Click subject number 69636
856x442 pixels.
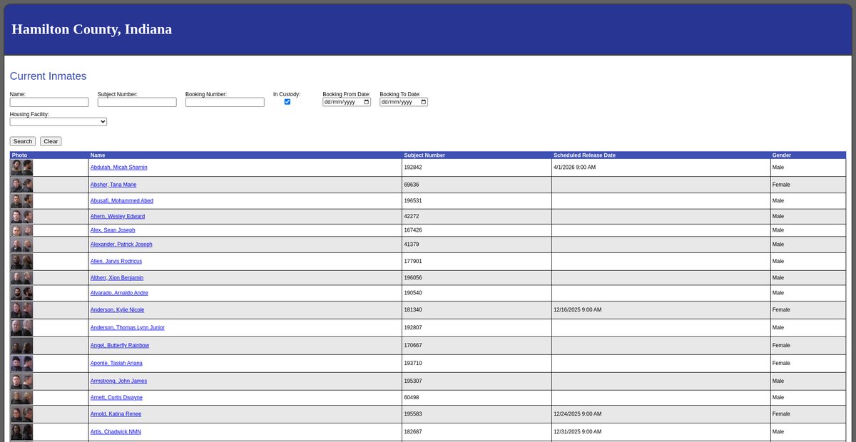412,185
